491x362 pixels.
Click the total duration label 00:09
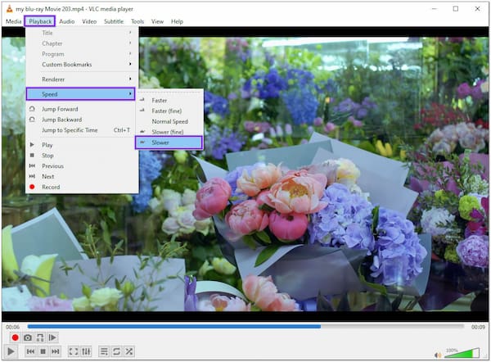[478, 327]
